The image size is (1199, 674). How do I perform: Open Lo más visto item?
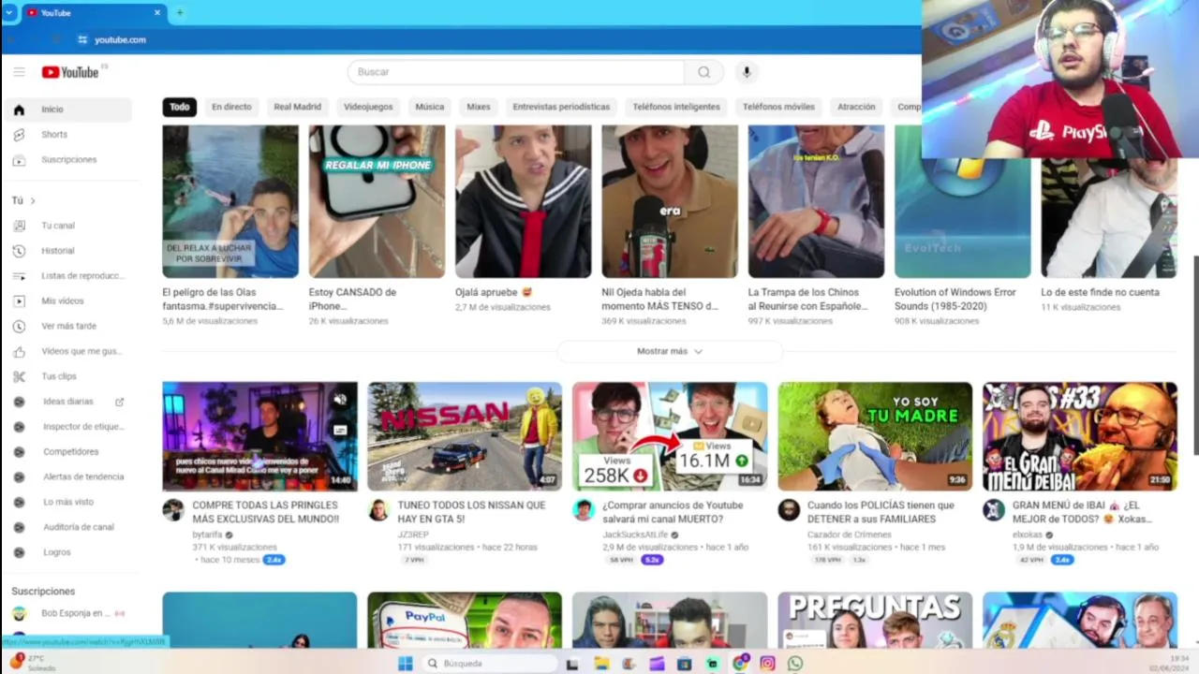pos(67,503)
